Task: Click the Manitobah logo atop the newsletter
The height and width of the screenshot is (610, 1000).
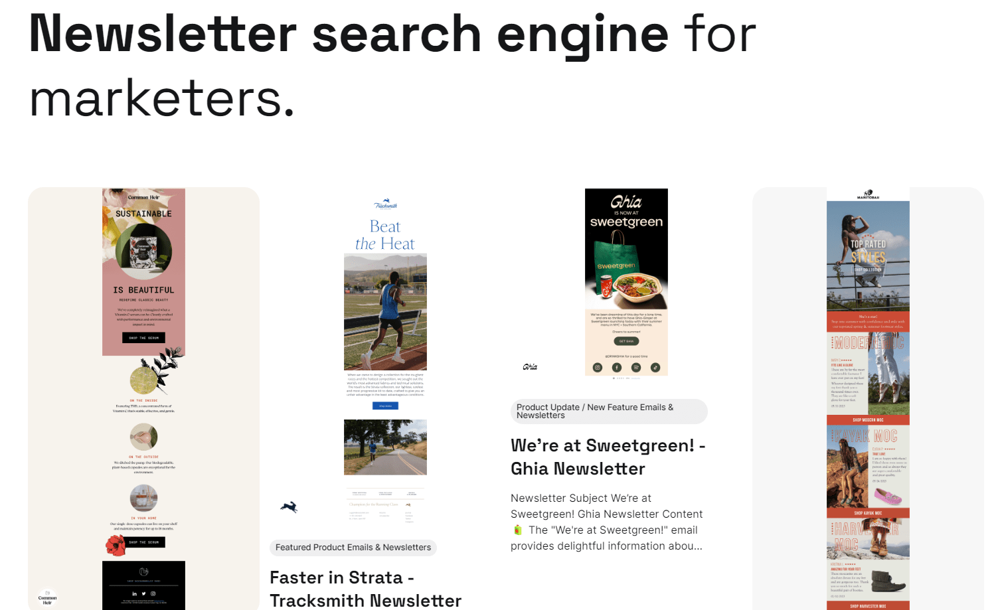Action: point(868,194)
